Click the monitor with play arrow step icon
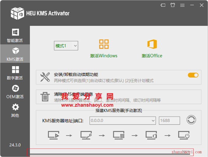This screenshot has height=157, width=208. point(54,135)
